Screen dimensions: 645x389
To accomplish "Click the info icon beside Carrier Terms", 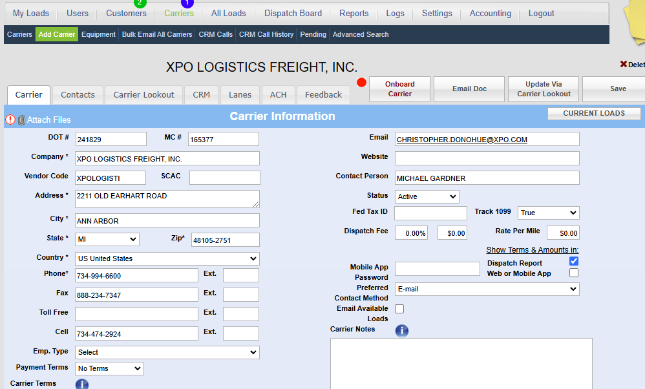I will coord(82,384).
